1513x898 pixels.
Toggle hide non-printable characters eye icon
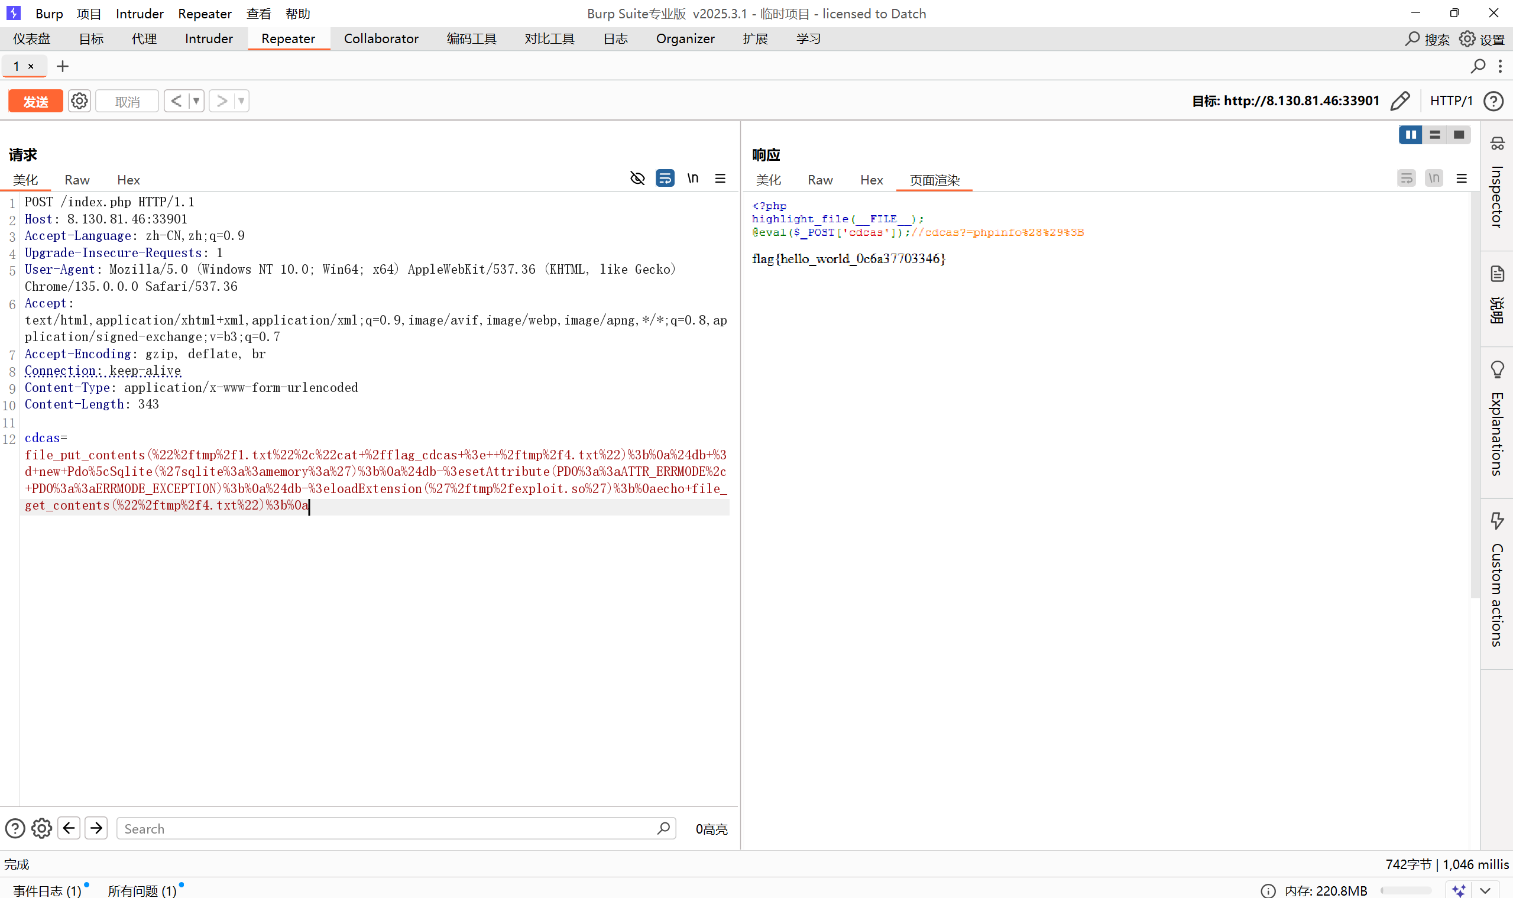point(637,179)
